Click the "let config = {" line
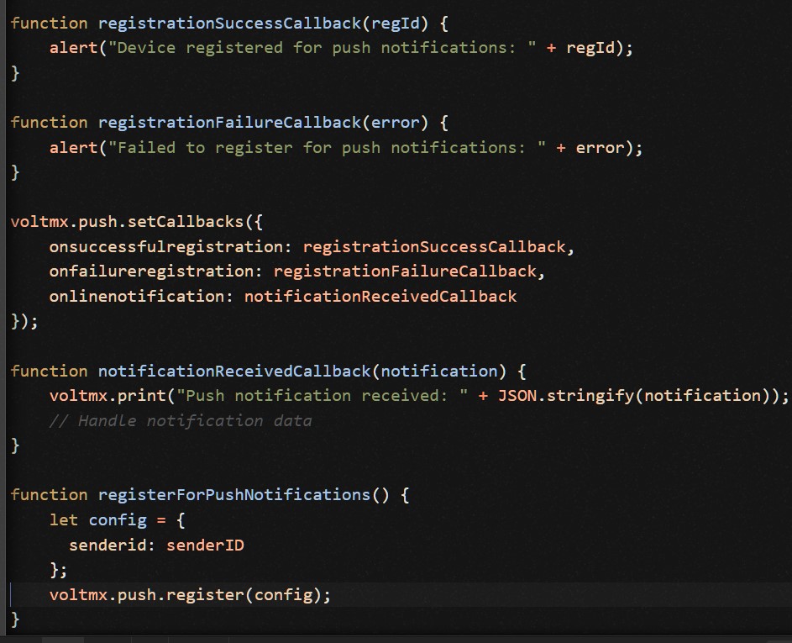 pos(118,520)
